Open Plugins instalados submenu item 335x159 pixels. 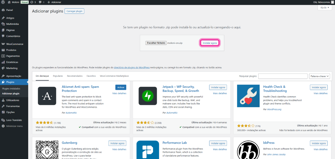click(x=11, y=88)
